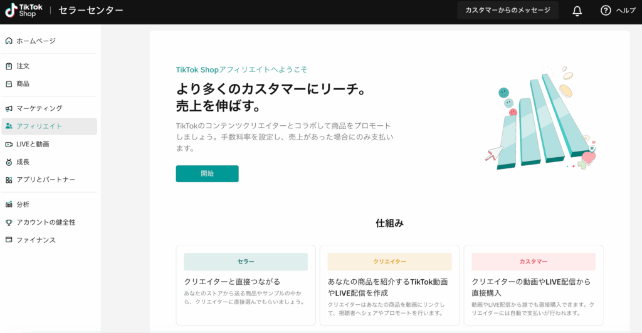Click the notification bell icon
The height and width of the screenshot is (333, 642).
577,11
